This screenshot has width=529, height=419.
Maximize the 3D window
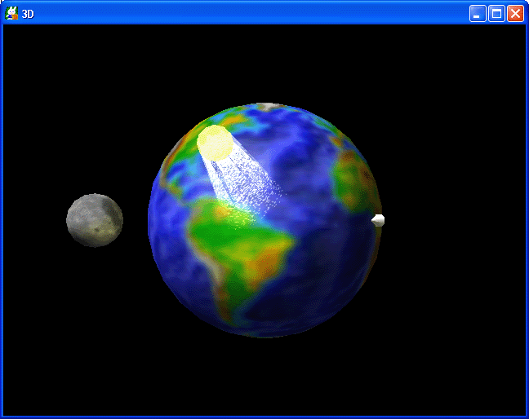pos(496,13)
